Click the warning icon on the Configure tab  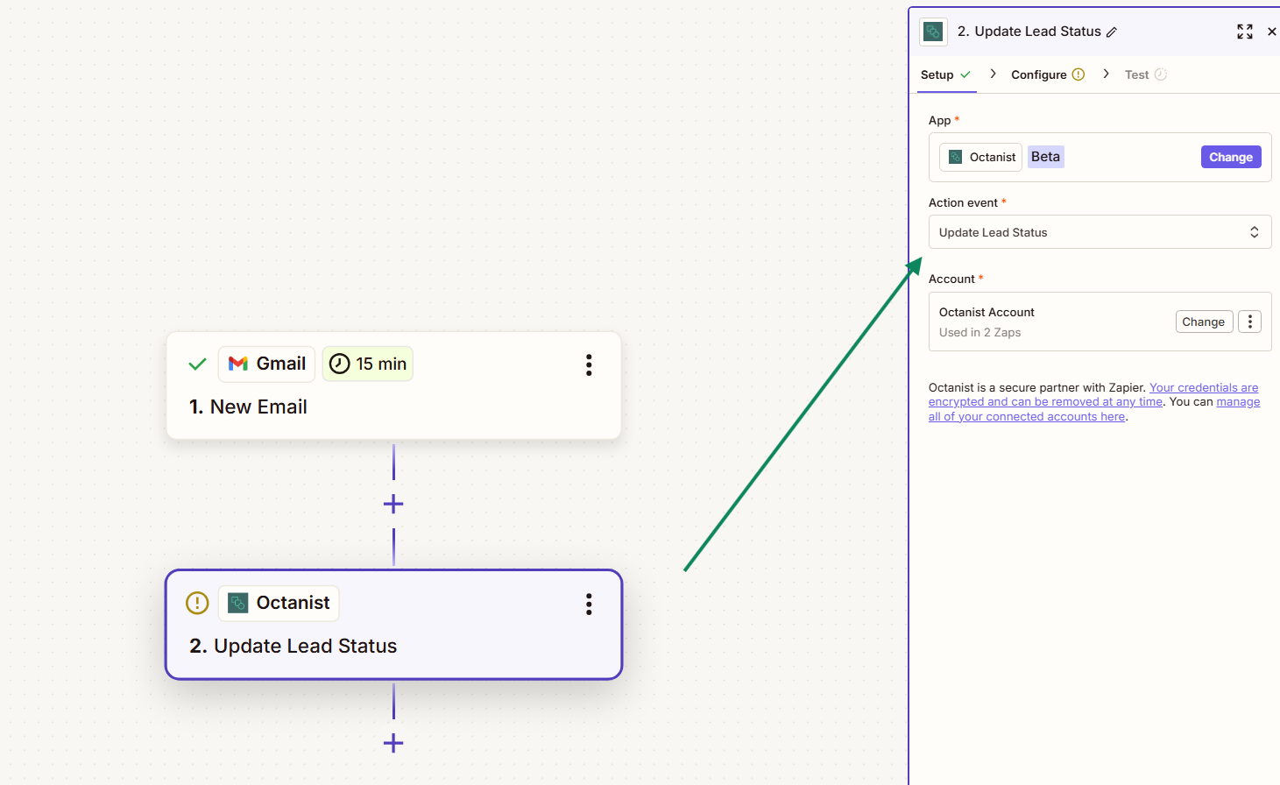(x=1078, y=74)
